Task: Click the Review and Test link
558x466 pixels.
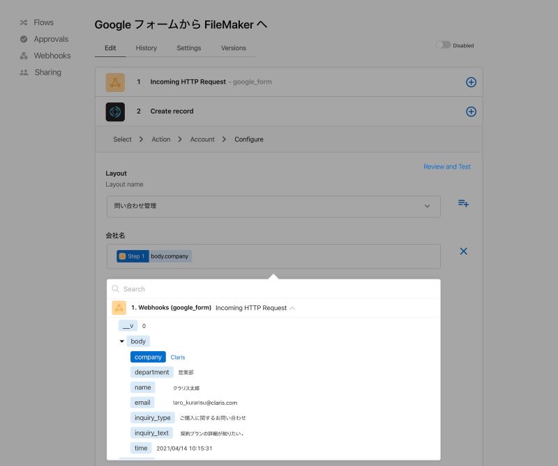Action: pos(447,166)
